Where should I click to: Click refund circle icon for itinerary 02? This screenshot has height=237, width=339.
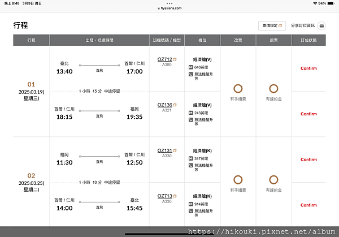click(273, 180)
